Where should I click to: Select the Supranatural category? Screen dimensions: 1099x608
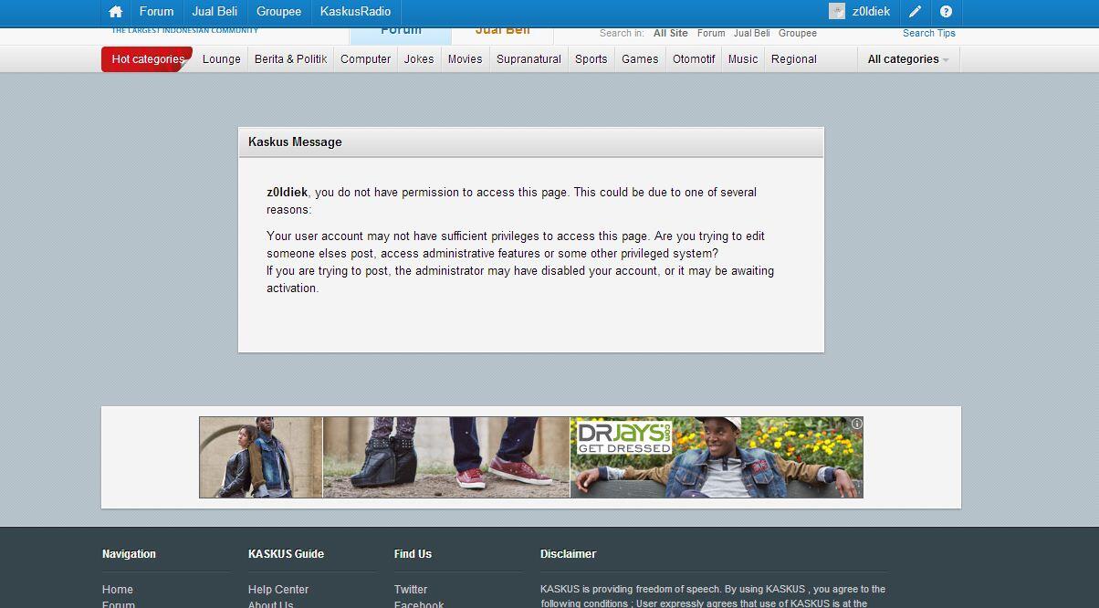click(x=529, y=59)
